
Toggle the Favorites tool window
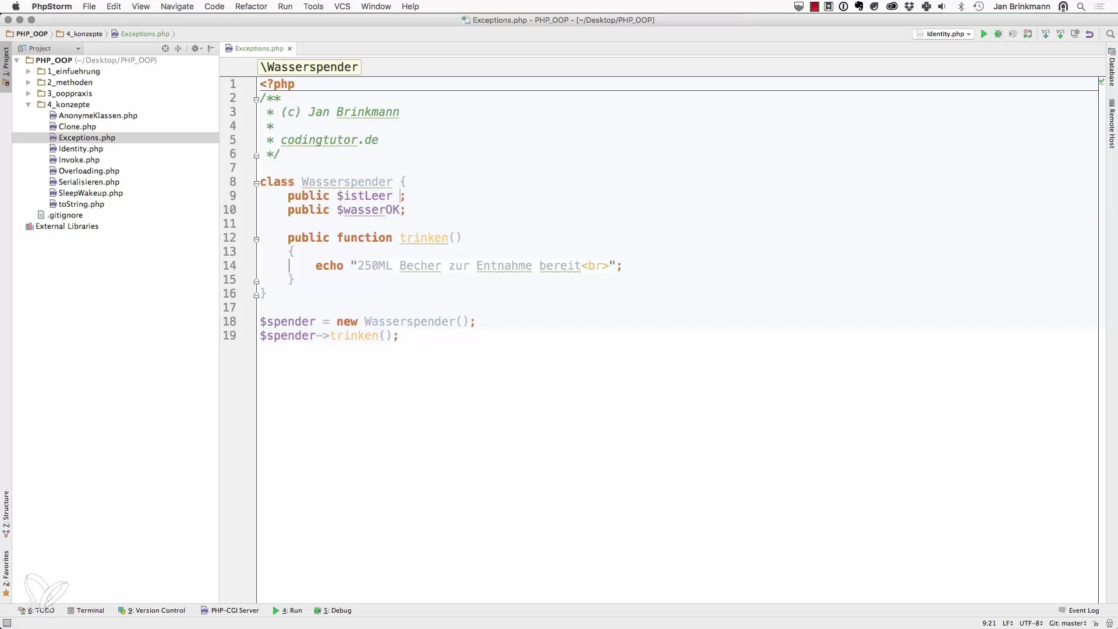(x=6, y=574)
